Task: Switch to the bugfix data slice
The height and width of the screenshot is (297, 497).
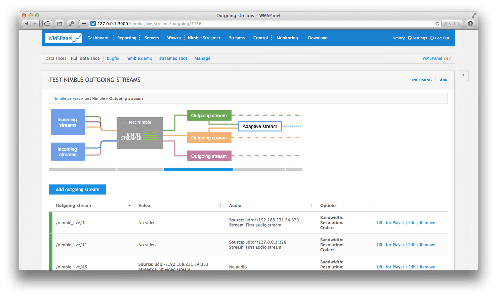Action: click(113, 58)
